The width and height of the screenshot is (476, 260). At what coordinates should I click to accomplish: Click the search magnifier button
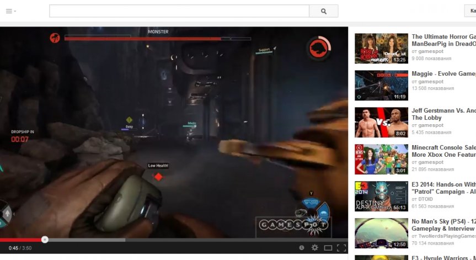(324, 11)
